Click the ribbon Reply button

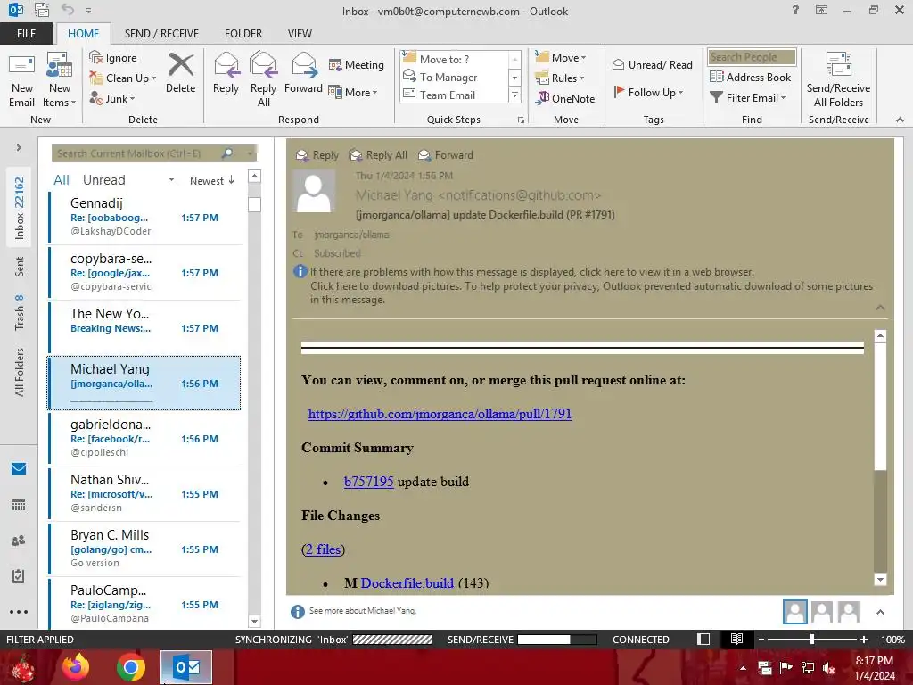coord(226,73)
